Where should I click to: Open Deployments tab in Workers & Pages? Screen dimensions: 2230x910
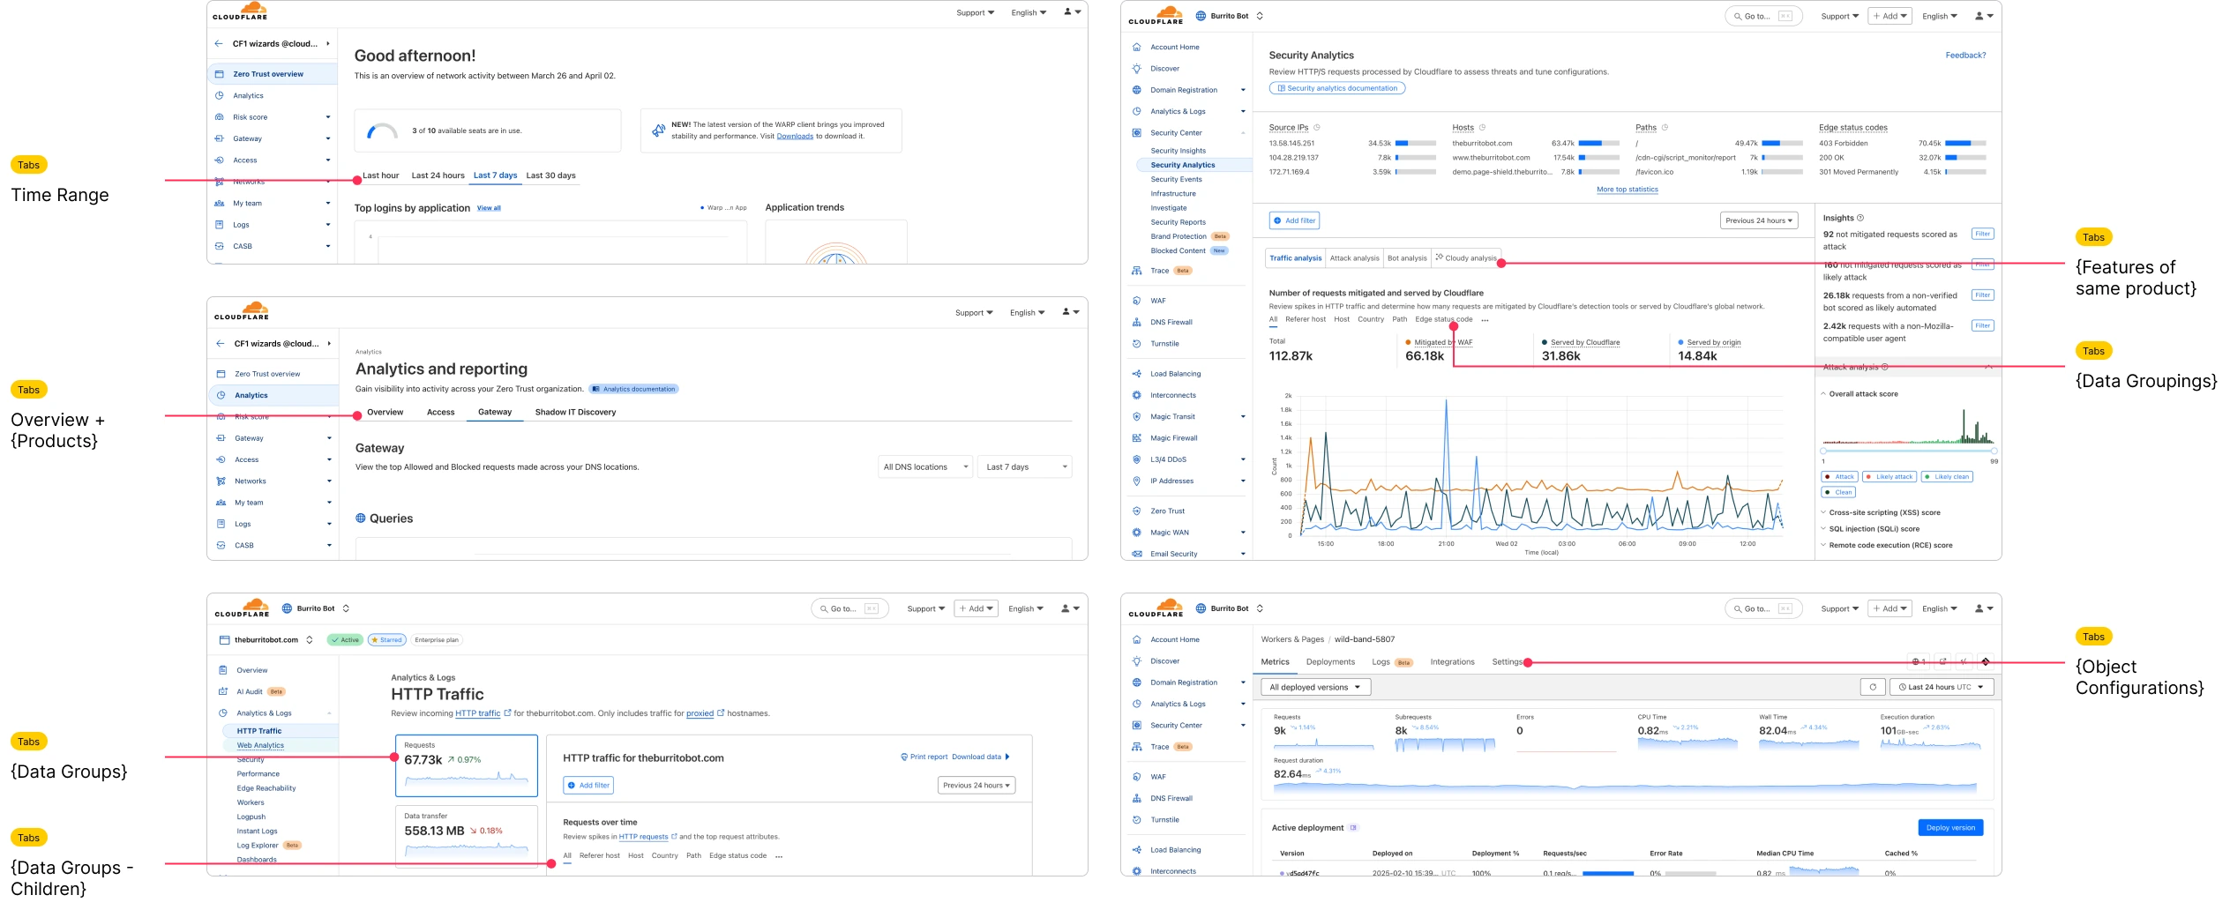click(1330, 662)
